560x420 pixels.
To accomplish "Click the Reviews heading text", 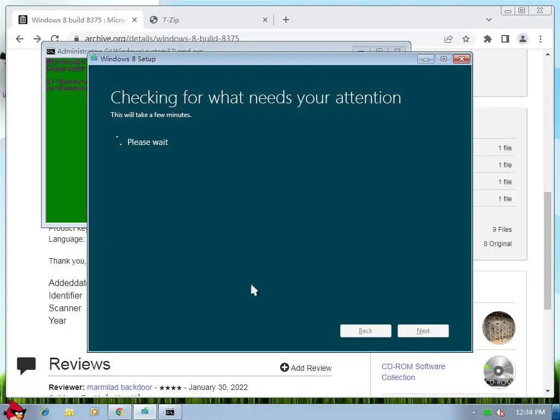I will click(79, 364).
